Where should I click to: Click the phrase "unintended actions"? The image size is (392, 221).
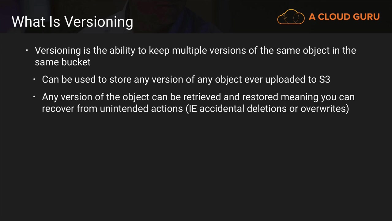pyautogui.click(x=141, y=109)
